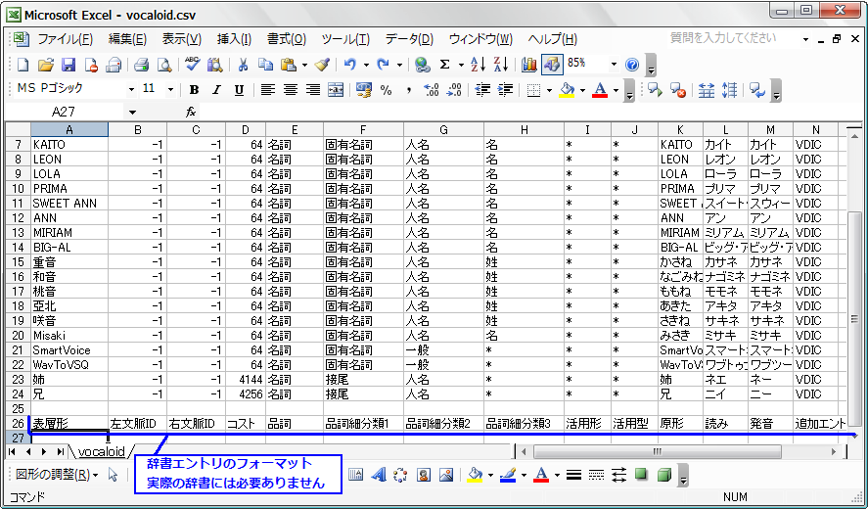Viewport: 868px width, 509px height.
Task: Insert a hyperlink with the globe icon
Action: click(423, 65)
